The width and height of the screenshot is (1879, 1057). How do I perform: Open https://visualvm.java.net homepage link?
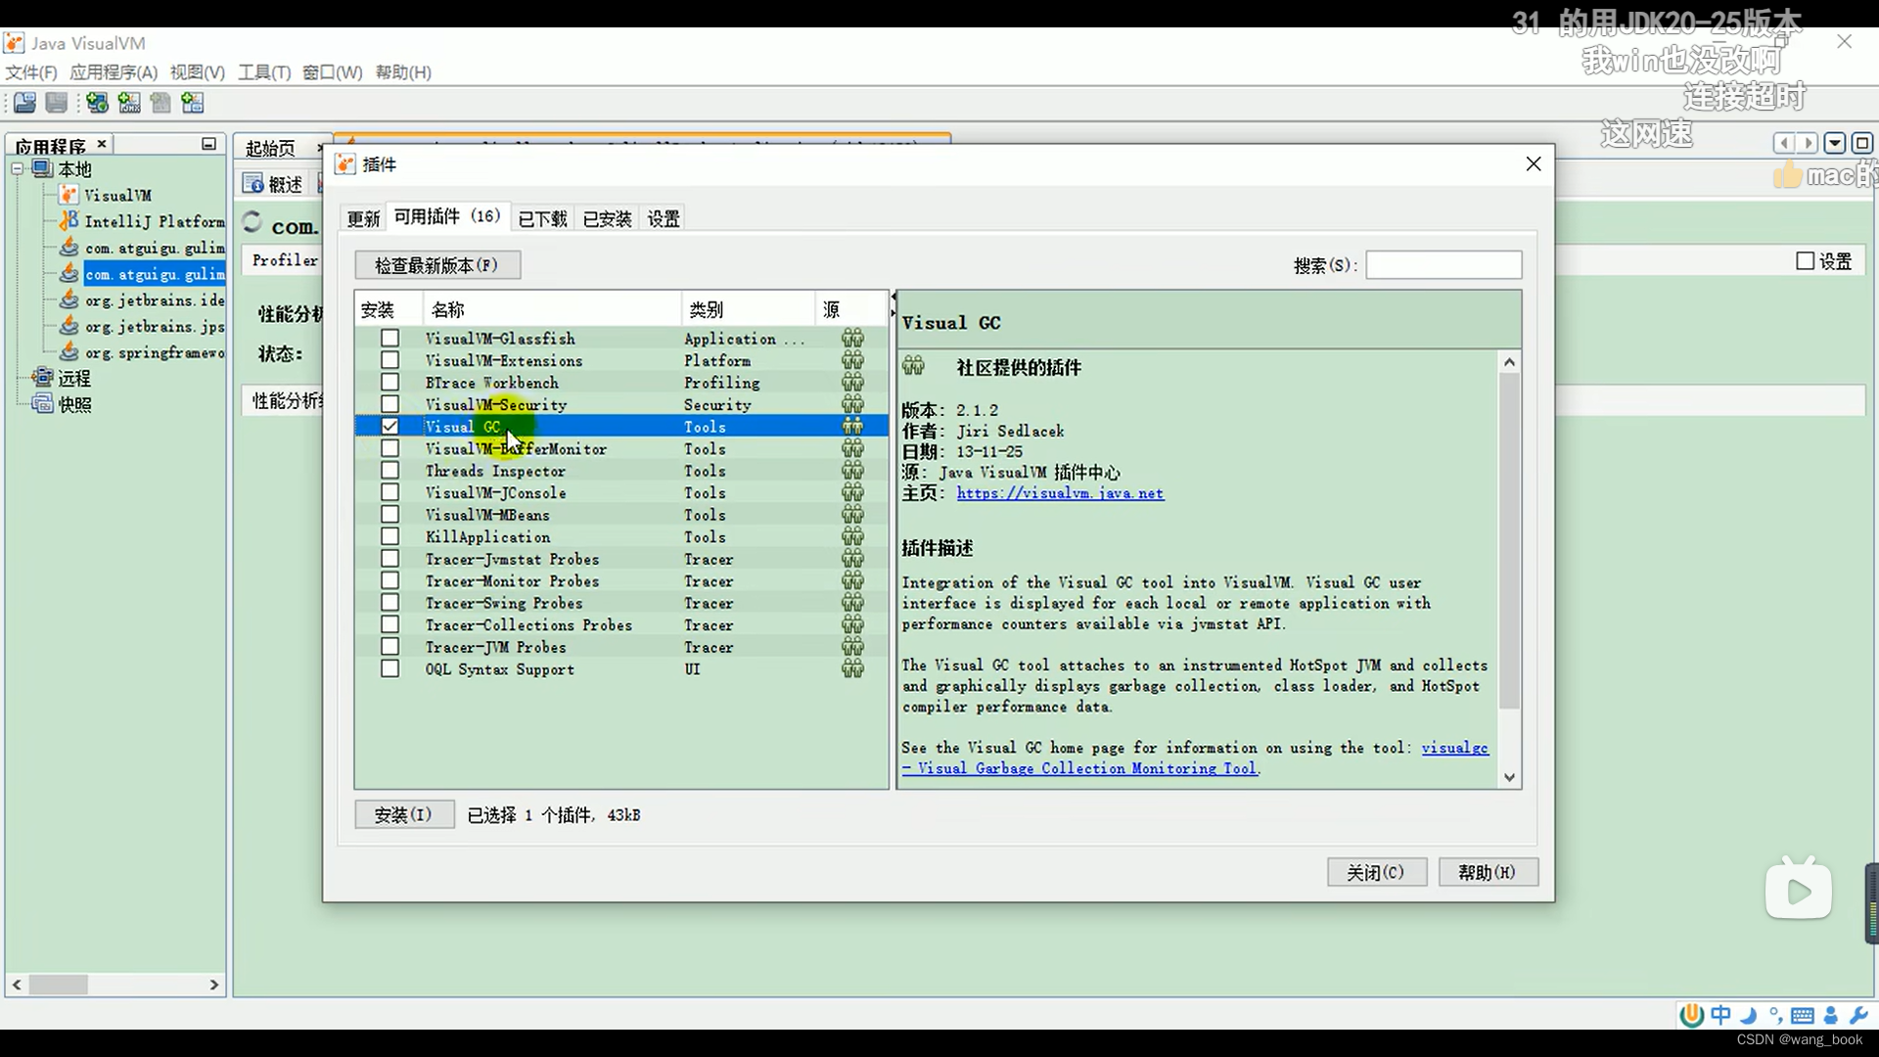click(1060, 493)
